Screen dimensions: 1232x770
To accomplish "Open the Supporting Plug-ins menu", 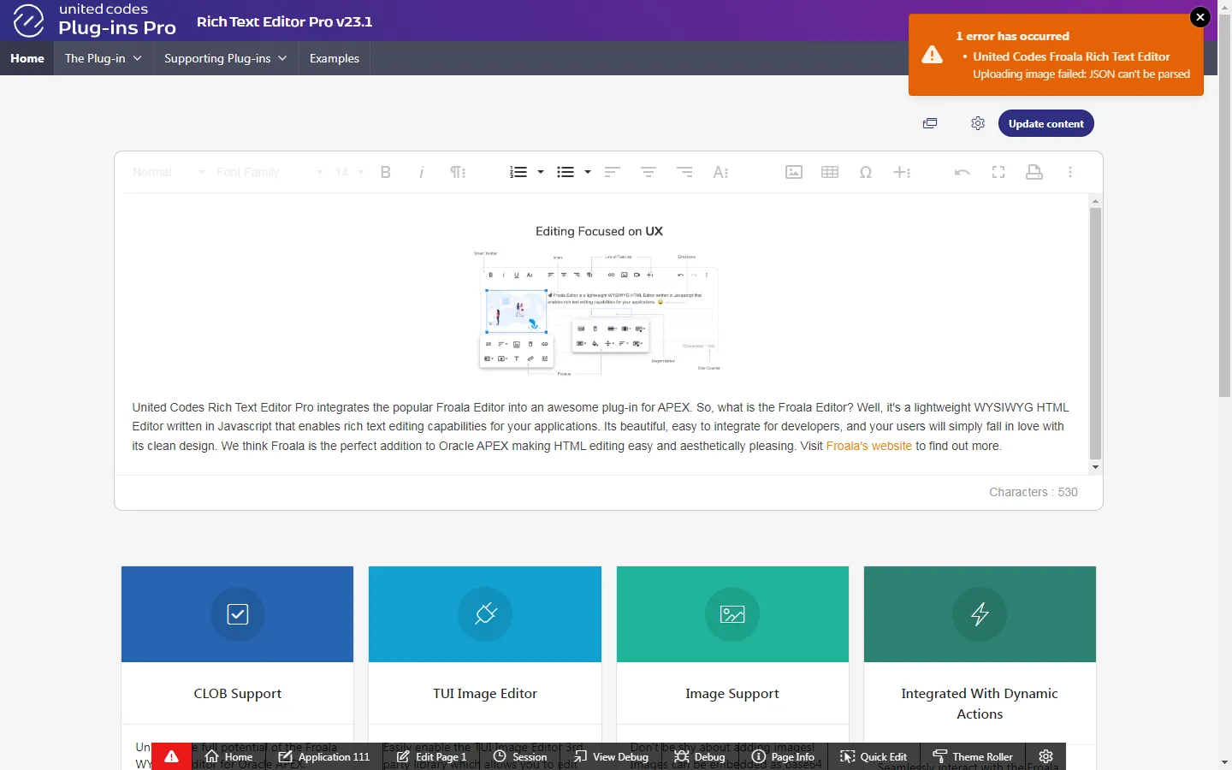I will (x=225, y=58).
